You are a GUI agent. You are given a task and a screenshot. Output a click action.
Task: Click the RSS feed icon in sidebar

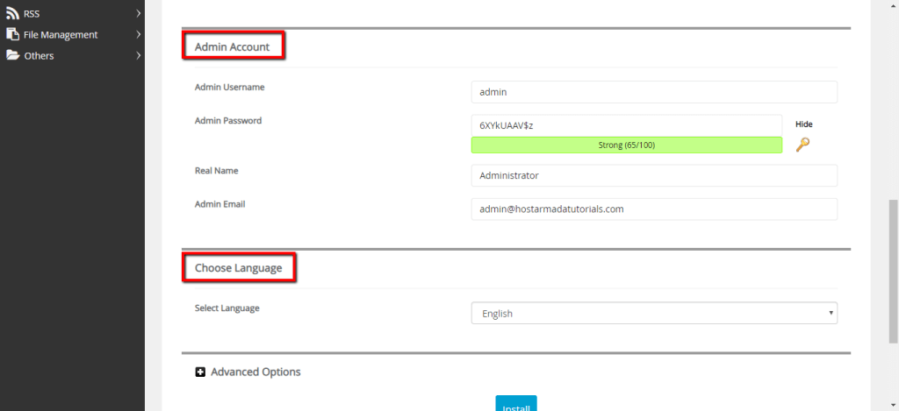point(12,13)
